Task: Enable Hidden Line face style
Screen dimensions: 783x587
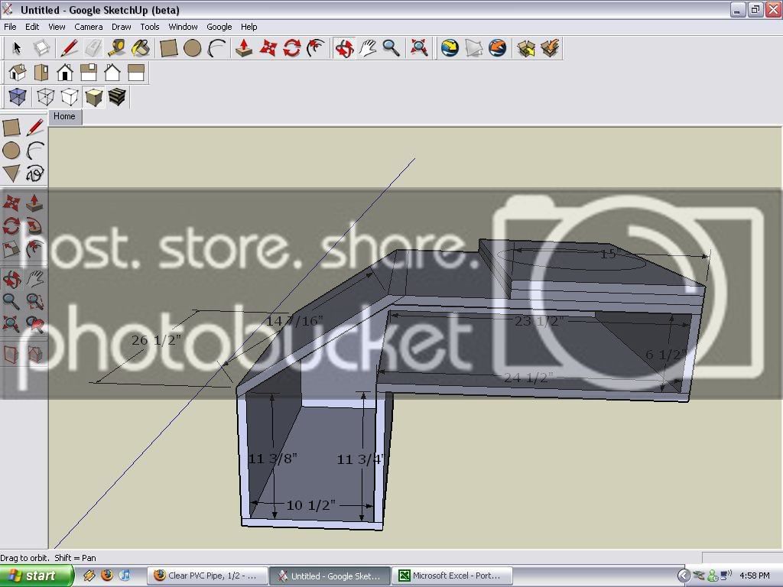Action: [x=70, y=96]
